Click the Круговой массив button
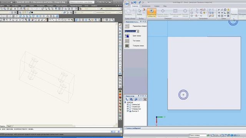The width and height of the screenshot is (246, 138). (185, 13)
